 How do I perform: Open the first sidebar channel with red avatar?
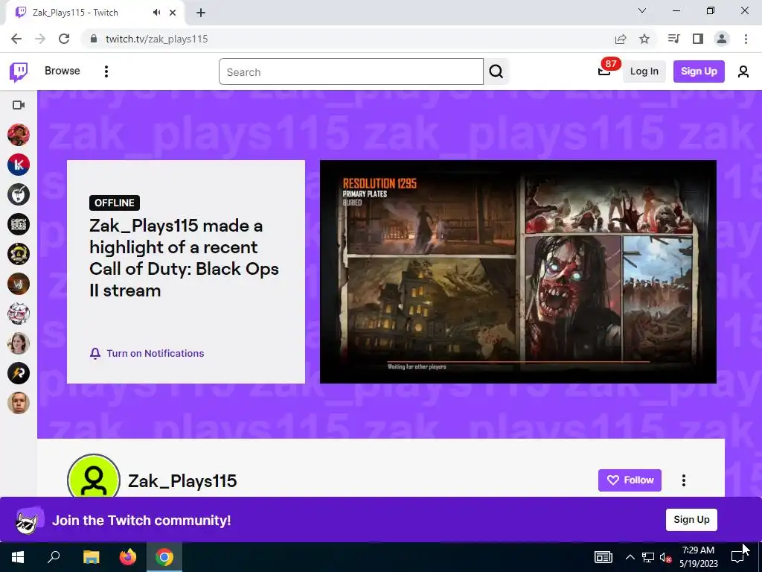[x=19, y=135]
